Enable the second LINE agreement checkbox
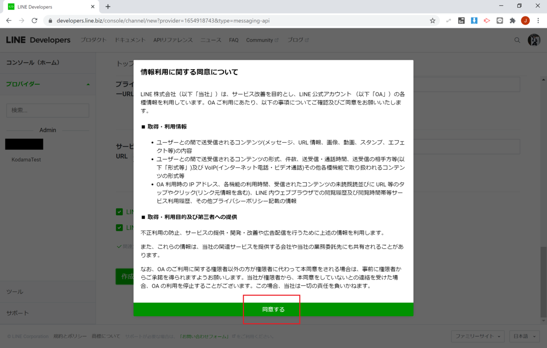 [x=119, y=227]
